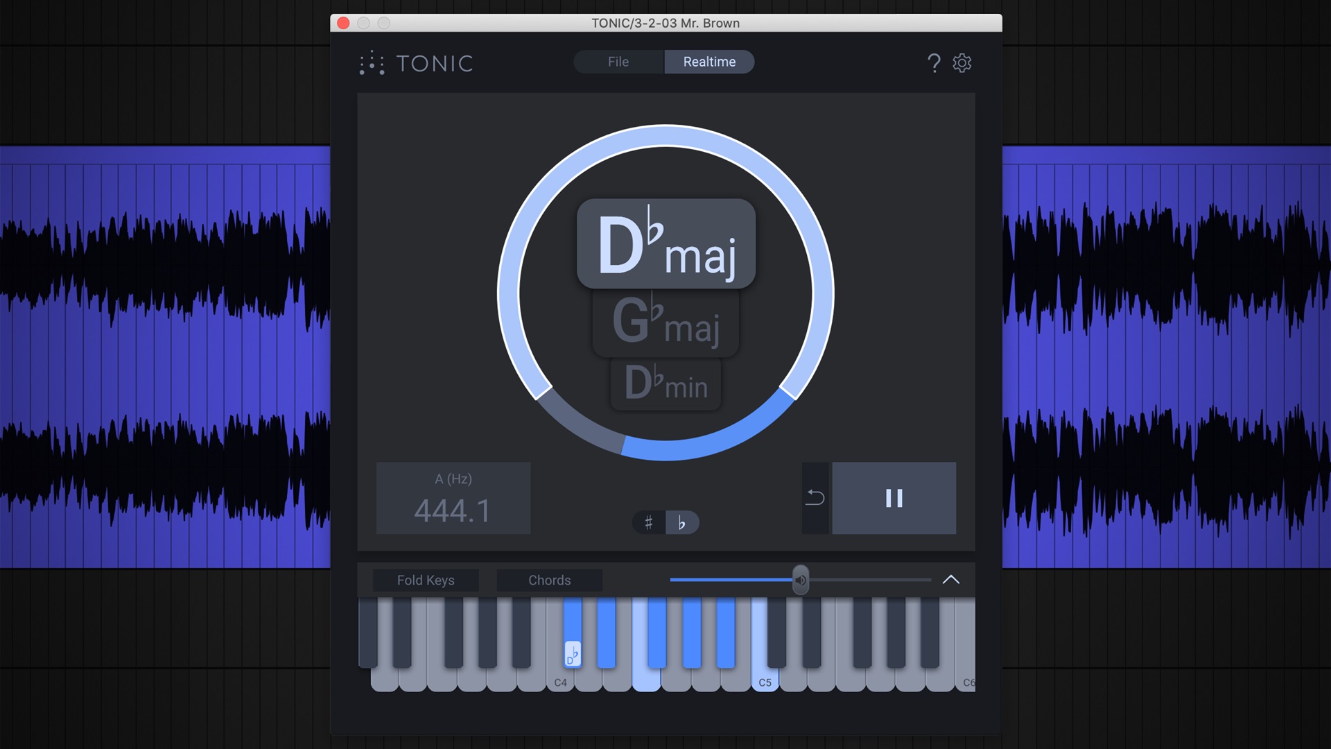Switch to the File tab
The width and height of the screenshot is (1331, 749).
coord(617,62)
